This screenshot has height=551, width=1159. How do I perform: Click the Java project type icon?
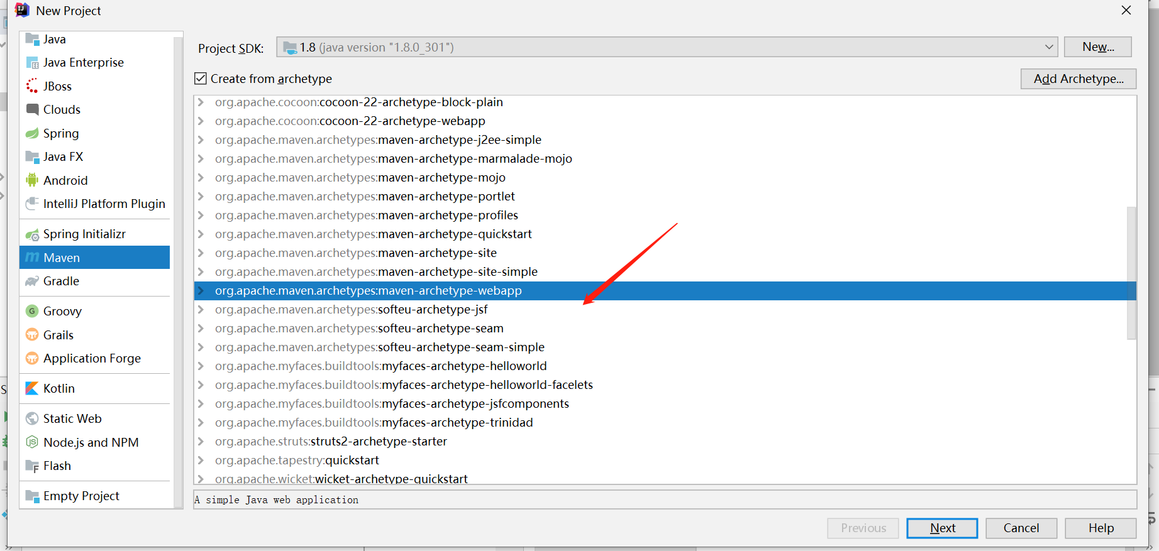[32, 39]
